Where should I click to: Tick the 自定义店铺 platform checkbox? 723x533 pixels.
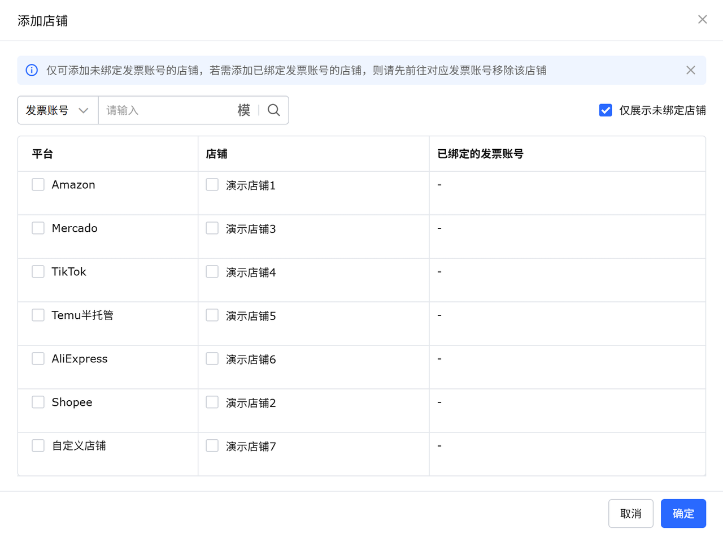(38, 446)
